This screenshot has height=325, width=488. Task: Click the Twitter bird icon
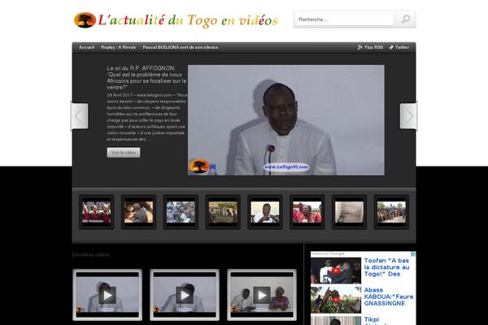coord(391,47)
